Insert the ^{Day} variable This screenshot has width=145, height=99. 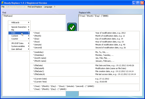(85, 39)
